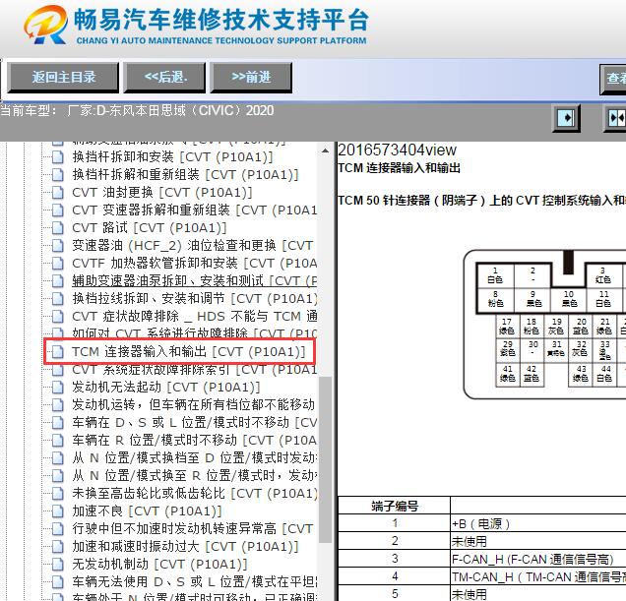Click document icon beside 未换至高齿轮比或低齿轮比

pyautogui.click(x=58, y=494)
